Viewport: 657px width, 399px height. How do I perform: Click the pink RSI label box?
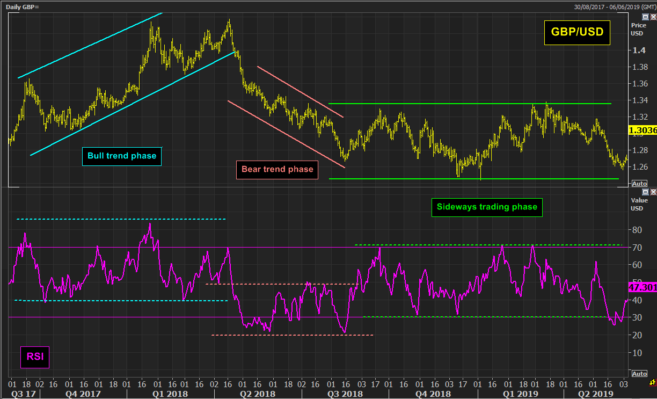tap(34, 357)
